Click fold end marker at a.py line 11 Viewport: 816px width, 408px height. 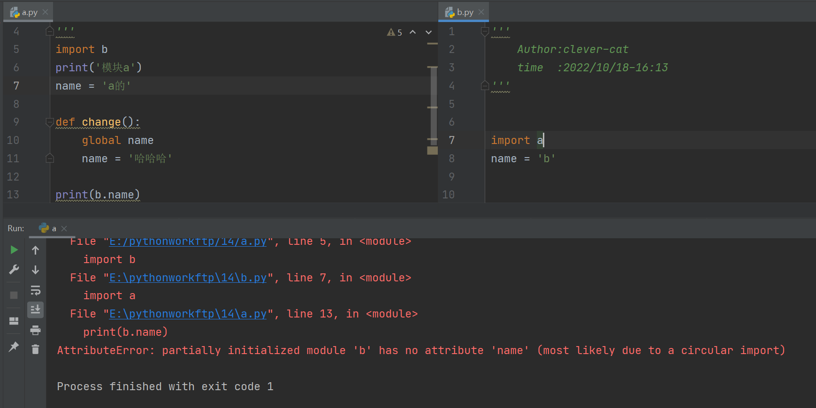(x=50, y=159)
